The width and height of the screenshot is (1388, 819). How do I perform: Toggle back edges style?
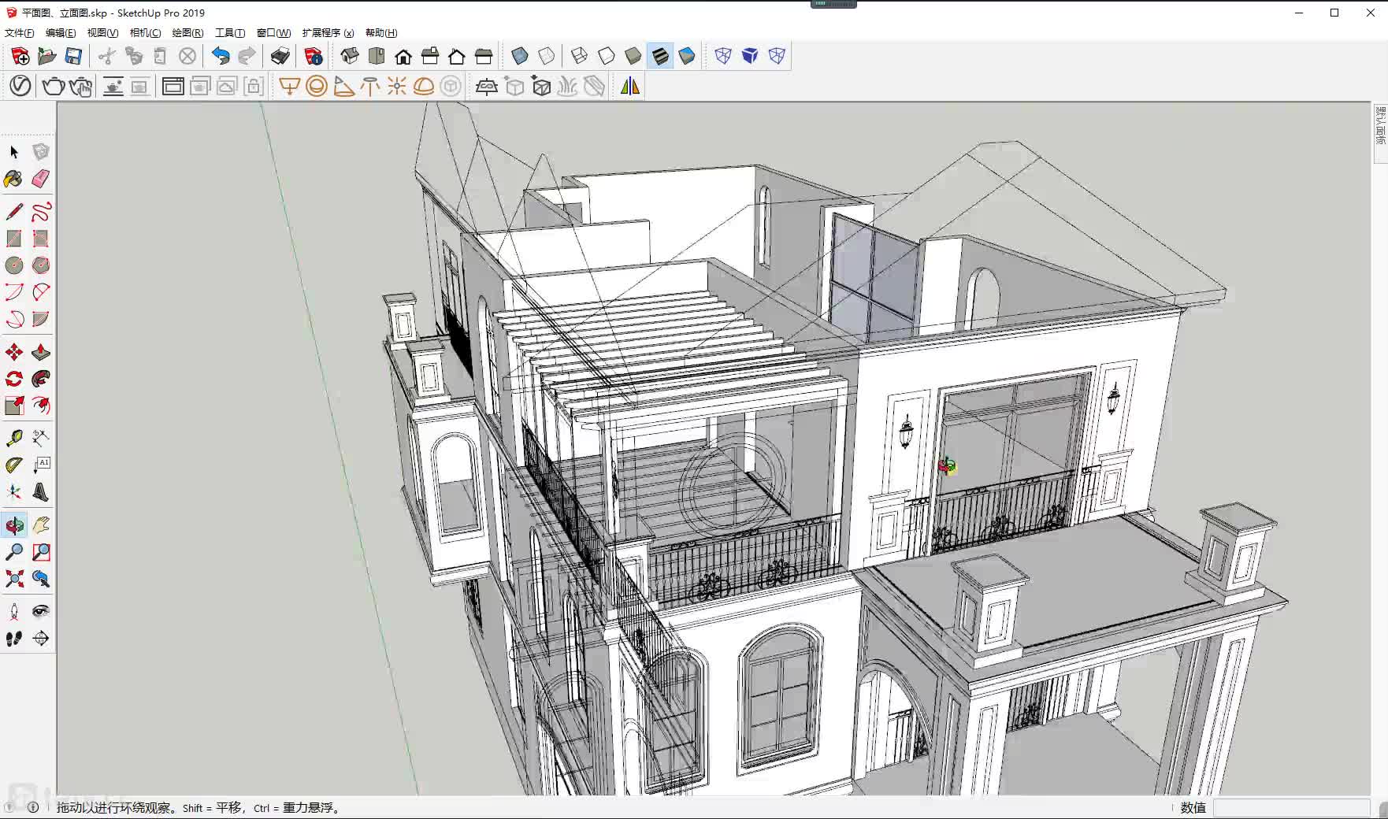[x=547, y=56]
